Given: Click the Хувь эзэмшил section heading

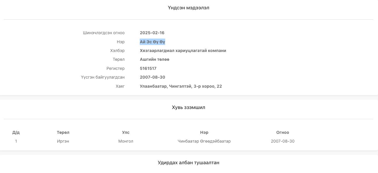Looking at the screenshot, I should click(189, 107).
